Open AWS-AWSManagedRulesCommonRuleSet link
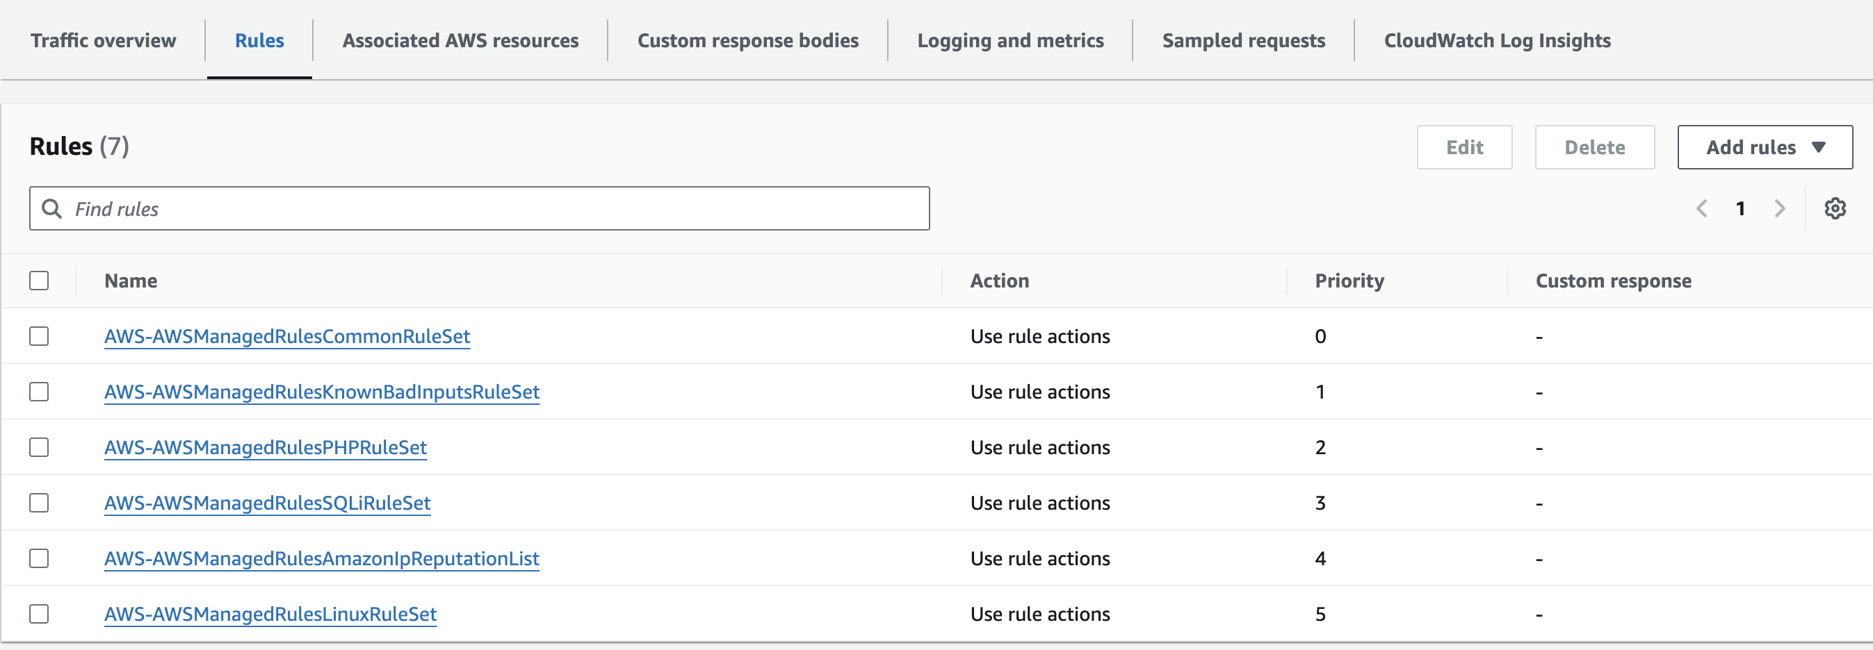Screen dimensions: 1873x650 pyautogui.click(x=287, y=336)
